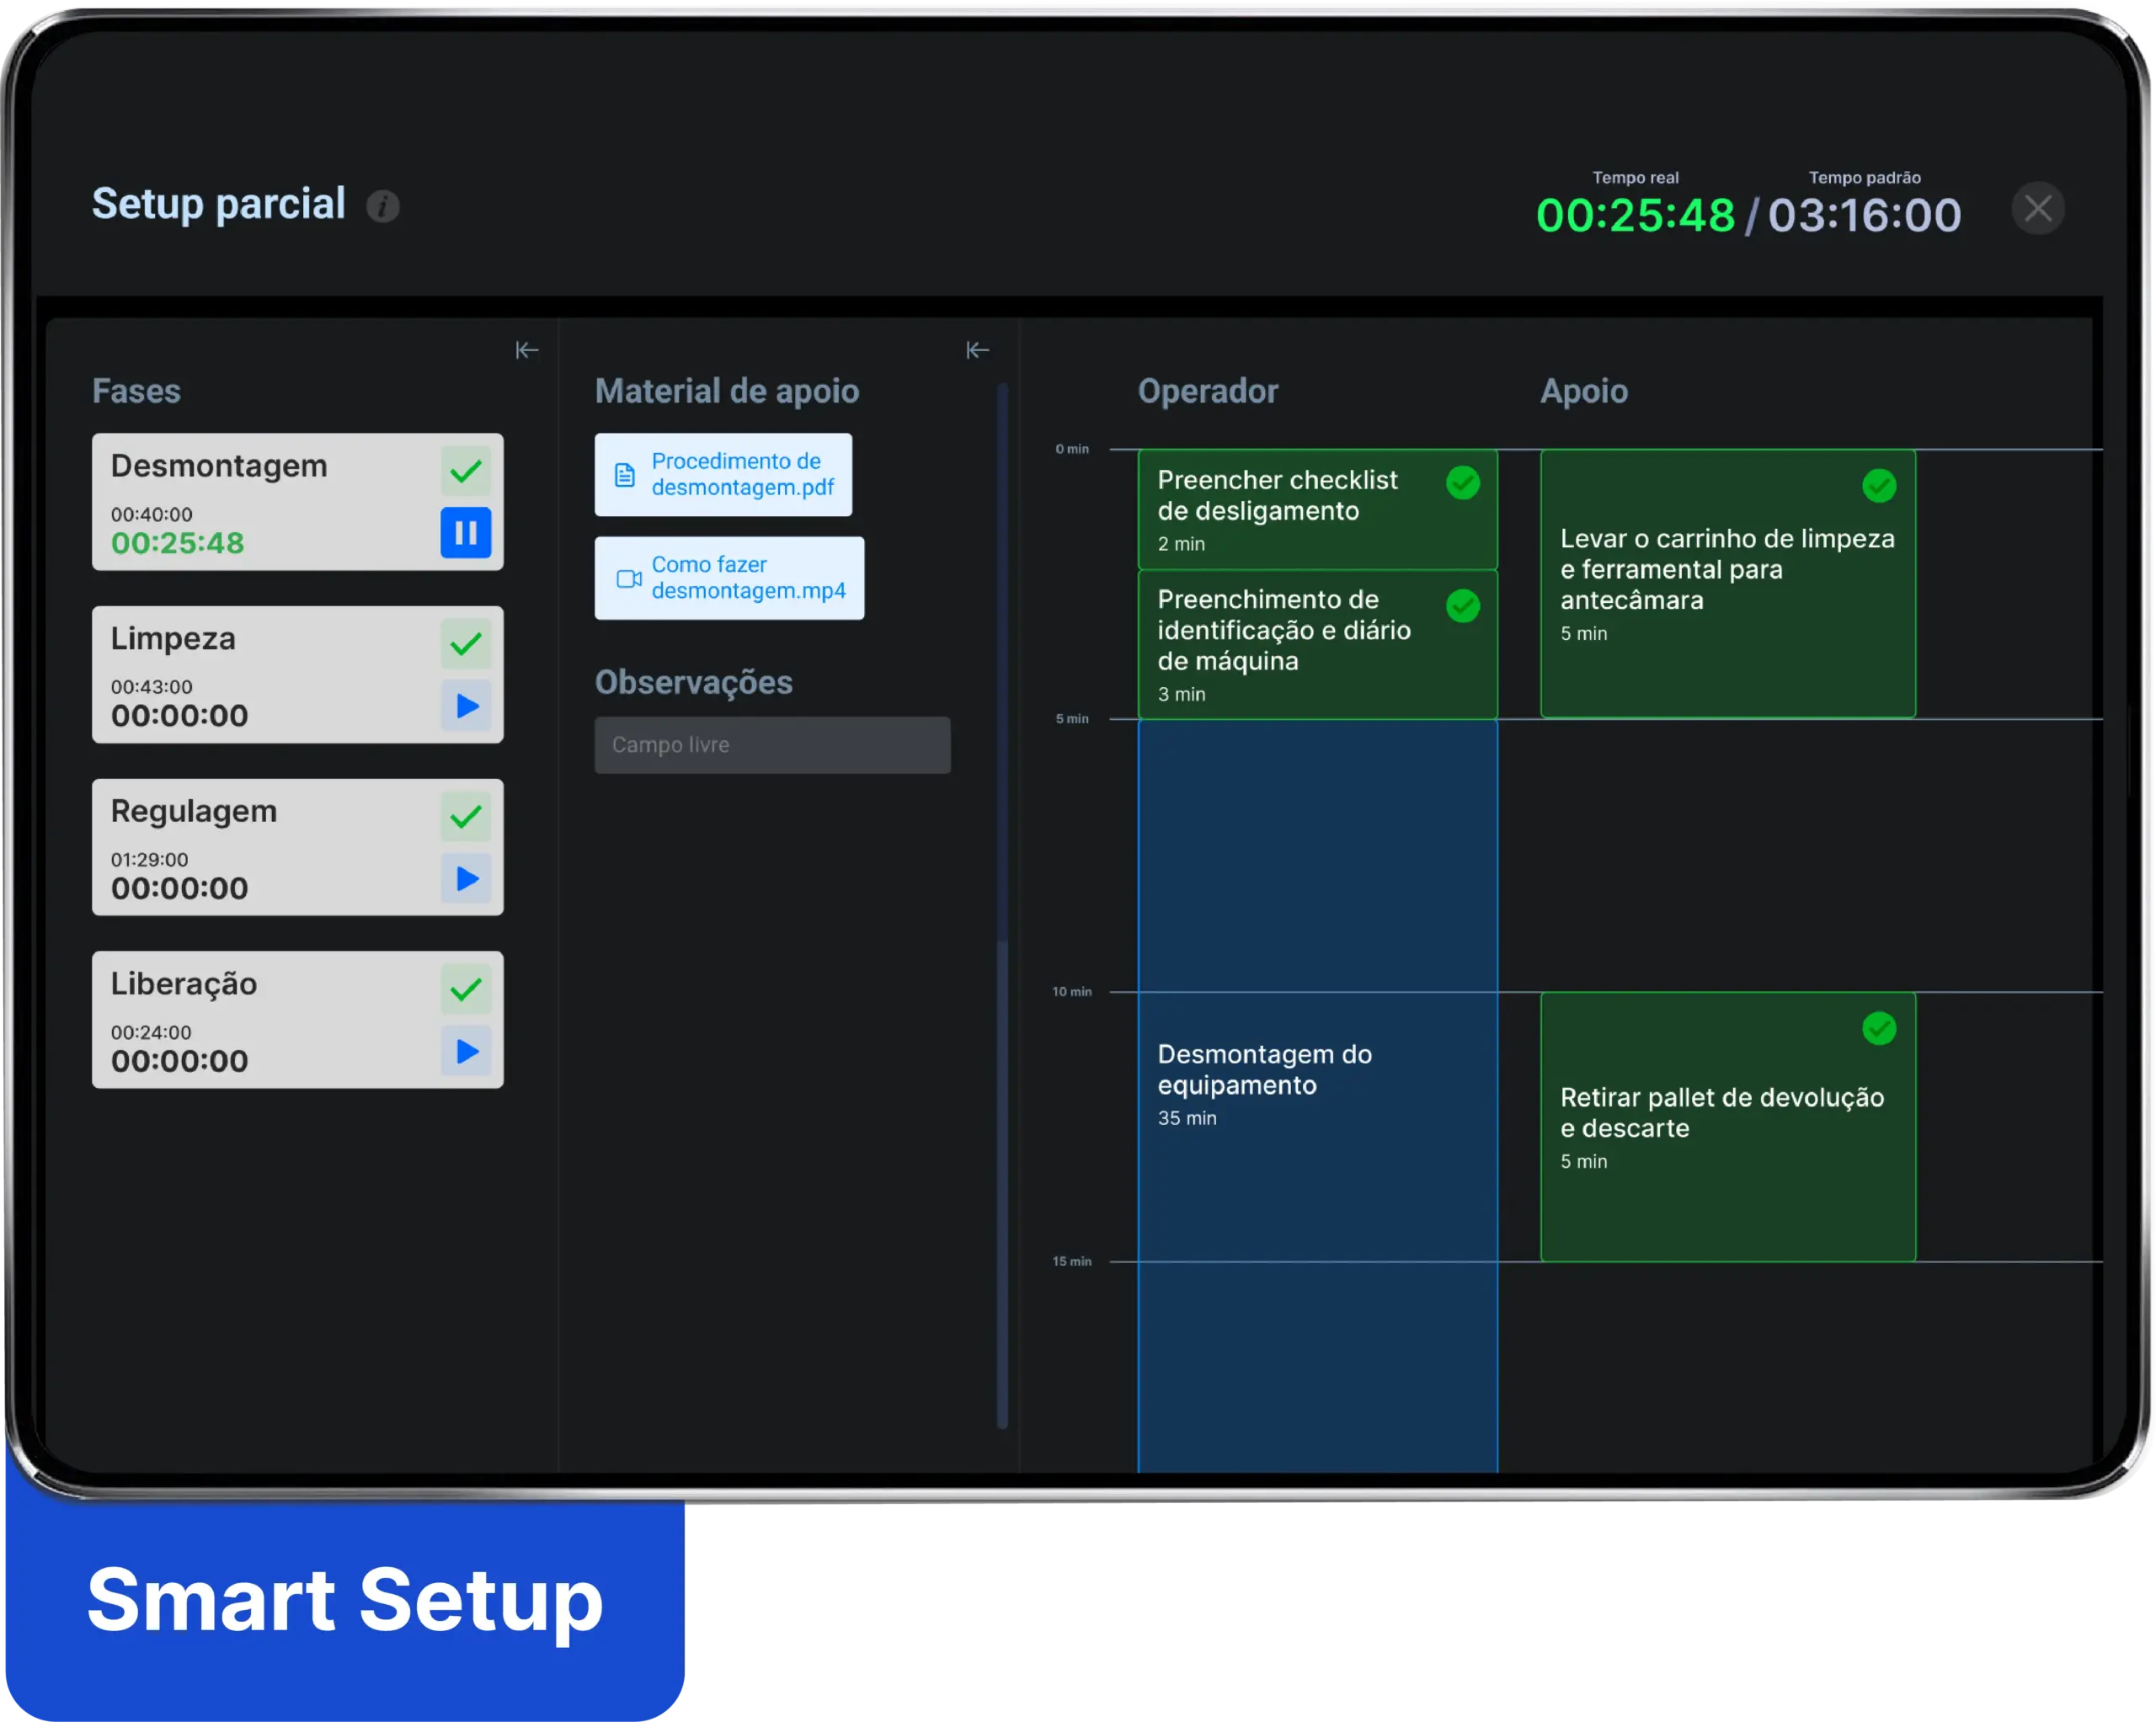Focus the Campo livre observations field
This screenshot has width=2156, height=1722.
772,745
